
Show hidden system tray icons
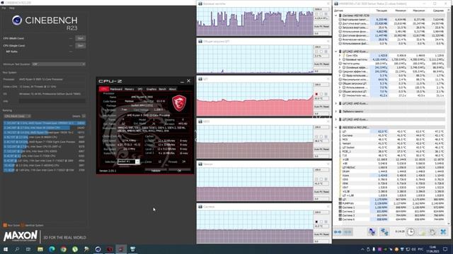click(x=362, y=249)
